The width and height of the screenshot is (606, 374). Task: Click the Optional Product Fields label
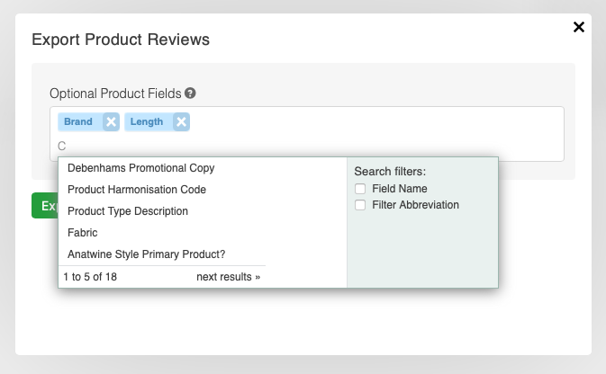tap(115, 93)
